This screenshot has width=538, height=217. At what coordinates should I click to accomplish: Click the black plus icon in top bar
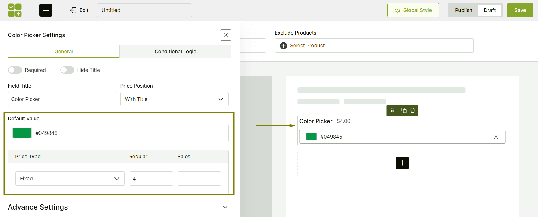click(46, 10)
